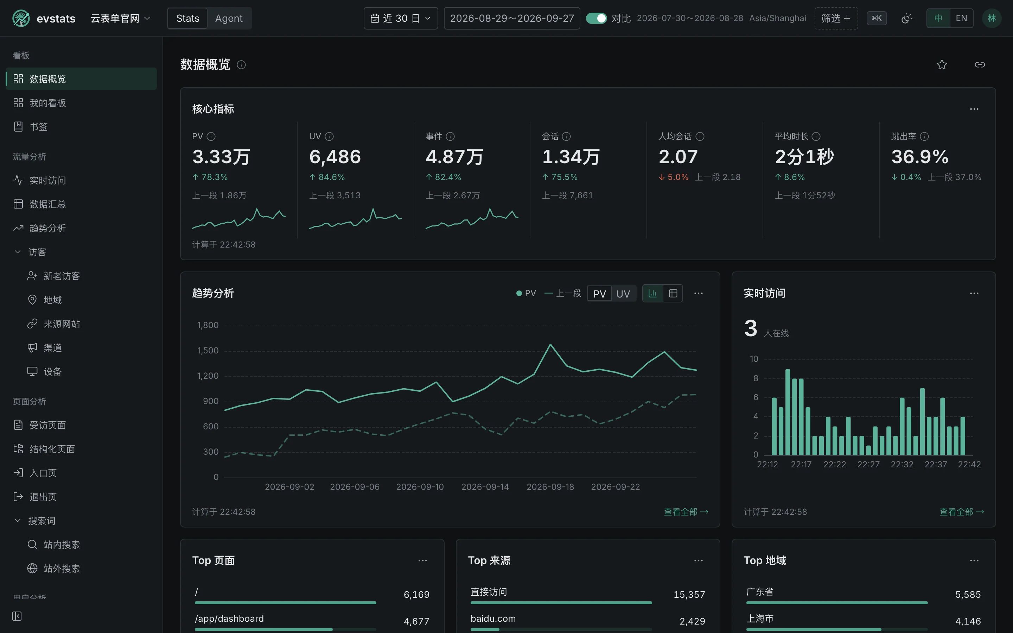This screenshot has width=1013, height=633.
Task: Click the PV sparkline chart
Action: (x=238, y=218)
